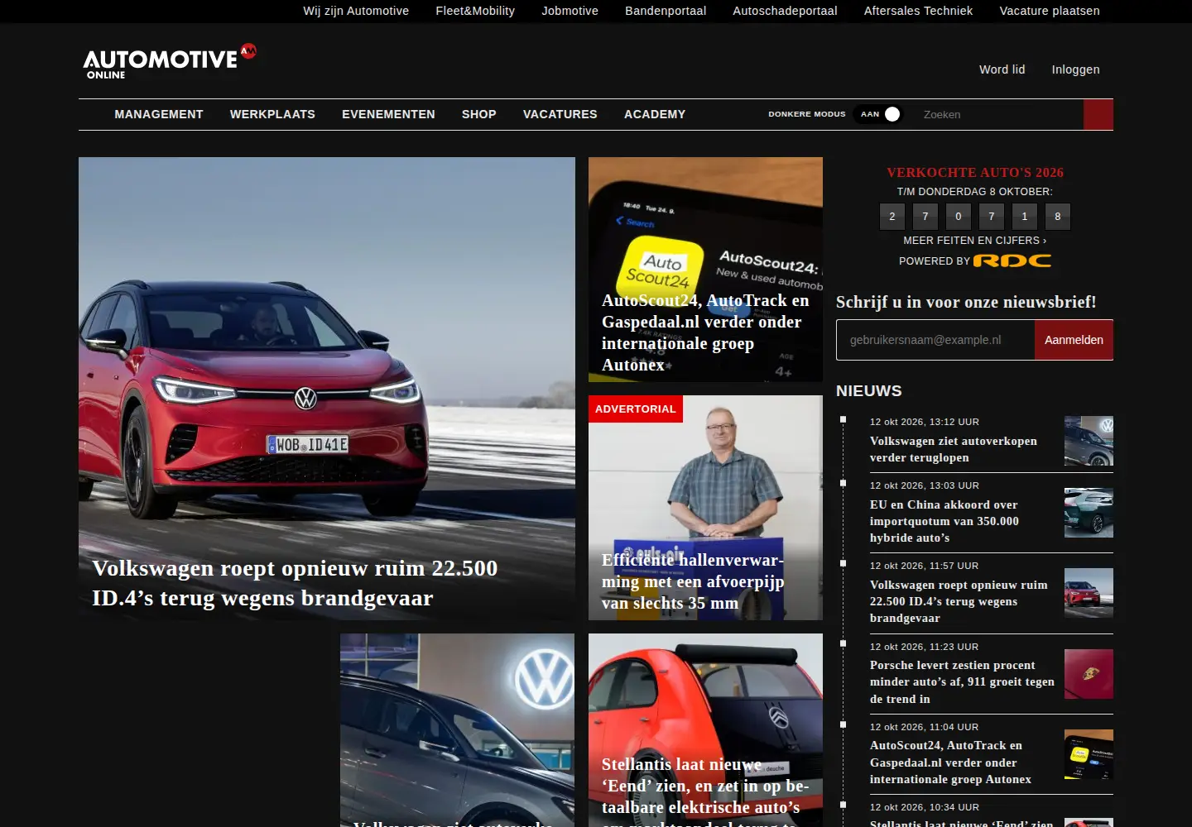Open the large red Volkswagen ID.4 headline article
The width and height of the screenshot is (1192, 827).
coord(327,389)
